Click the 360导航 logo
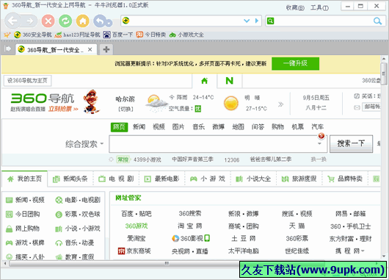Viewport: 389px width, 280px height. coord(43,98)
